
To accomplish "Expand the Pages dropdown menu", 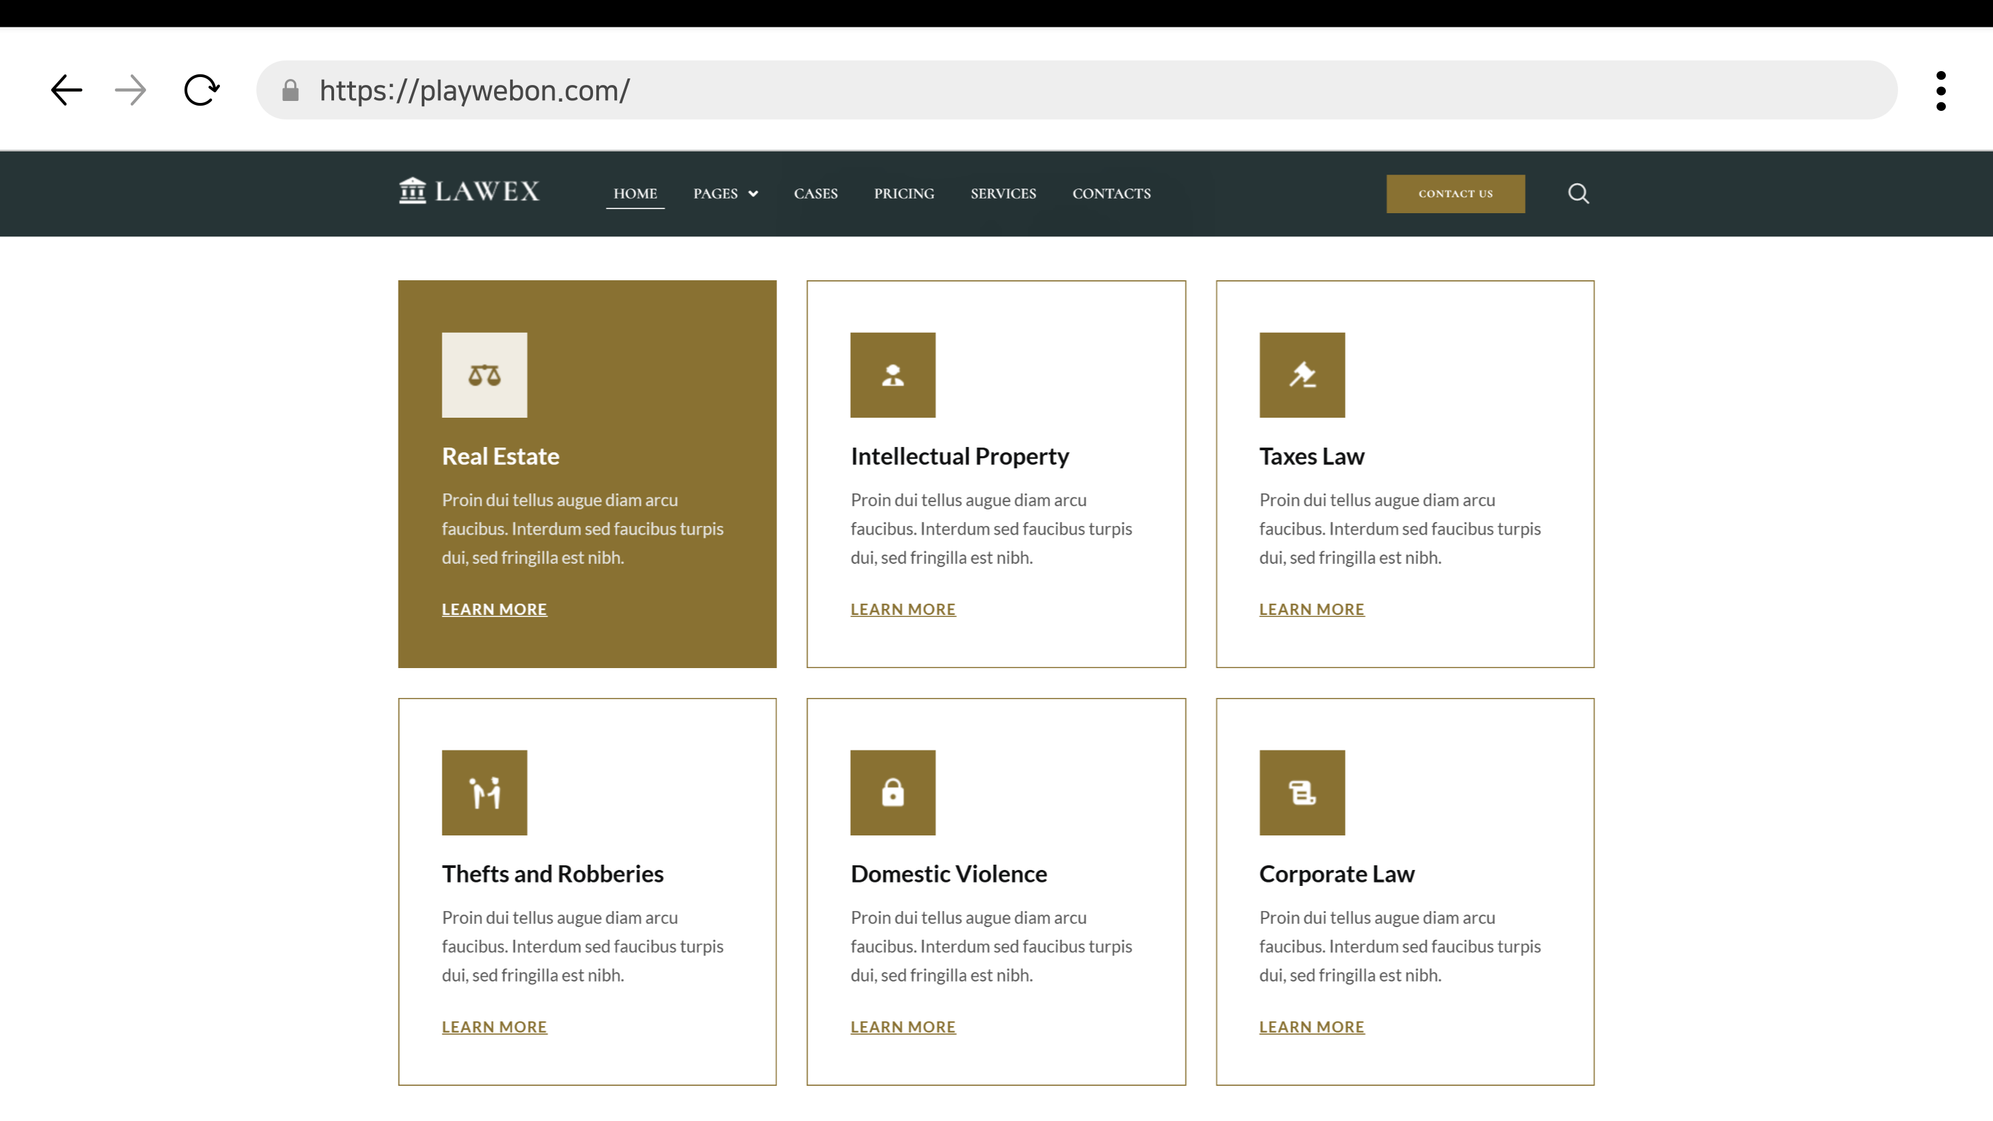I will pyautogui.click(x=725, y=193).
